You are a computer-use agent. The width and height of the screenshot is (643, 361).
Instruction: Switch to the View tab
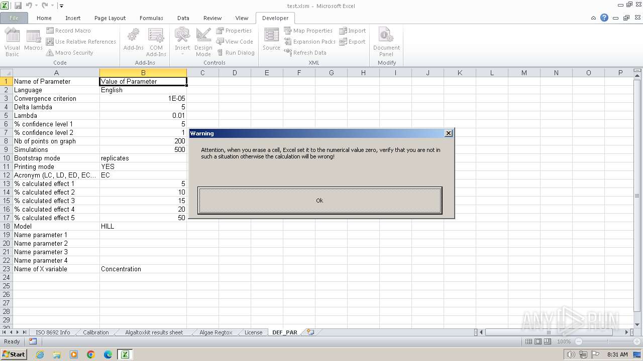[x=242, y=18]
